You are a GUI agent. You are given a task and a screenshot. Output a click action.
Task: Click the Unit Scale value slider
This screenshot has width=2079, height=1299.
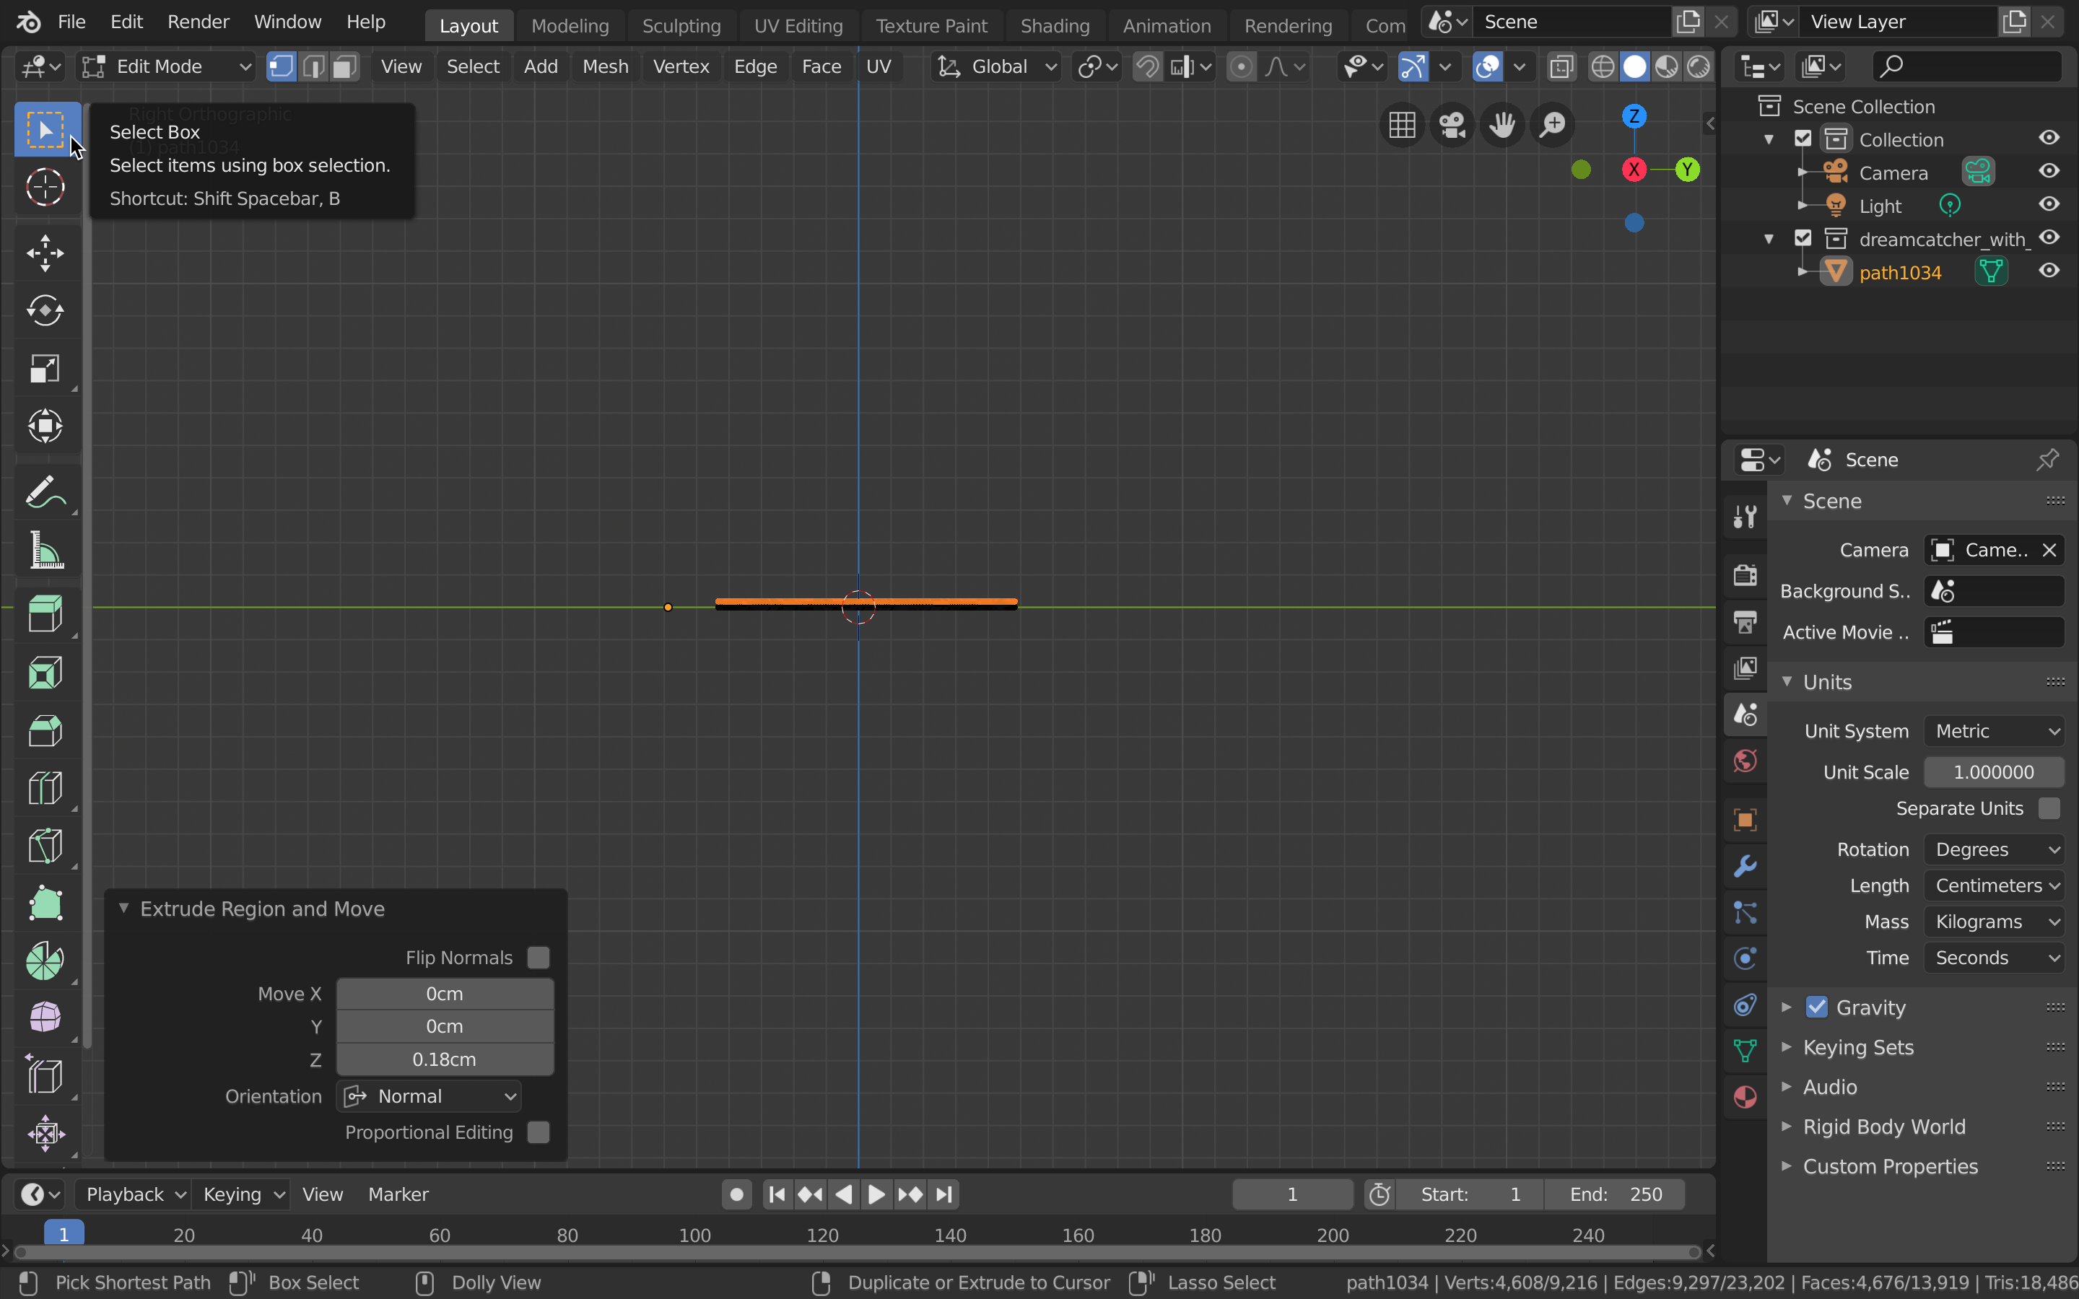pyautogui.click(x=1994, y=772)
